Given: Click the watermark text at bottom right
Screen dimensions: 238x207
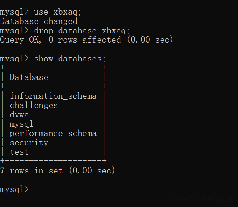Looking at the screenshot, I should coord(204,199).
